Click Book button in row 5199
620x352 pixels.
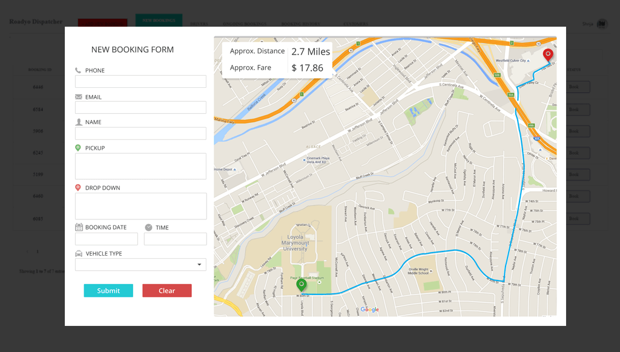(578, 174)
